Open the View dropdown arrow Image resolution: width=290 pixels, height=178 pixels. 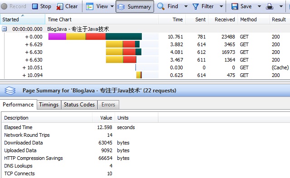[x=112, y=6]
